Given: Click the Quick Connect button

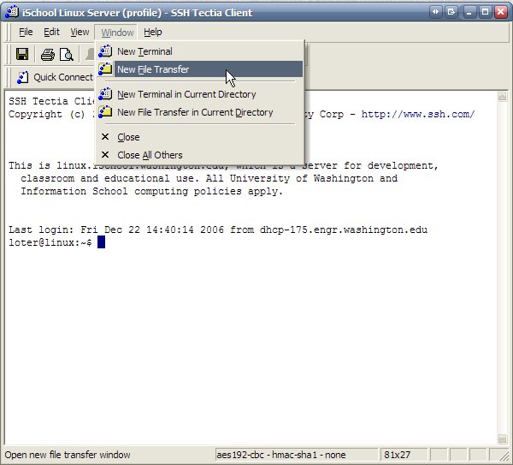Looking at the screenshot, I should [x=56, y=77].
